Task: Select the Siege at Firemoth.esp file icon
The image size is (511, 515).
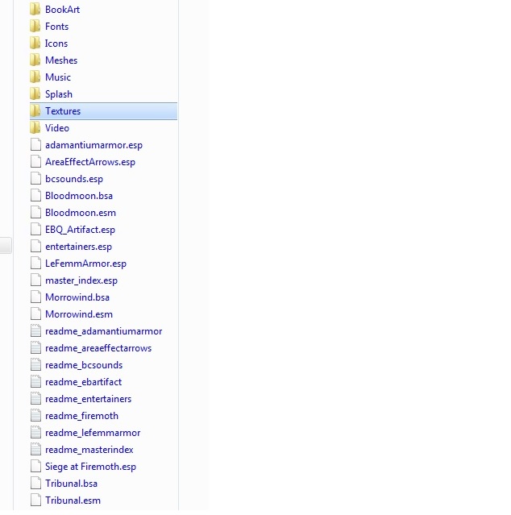Action: click(x=35, y=466)
